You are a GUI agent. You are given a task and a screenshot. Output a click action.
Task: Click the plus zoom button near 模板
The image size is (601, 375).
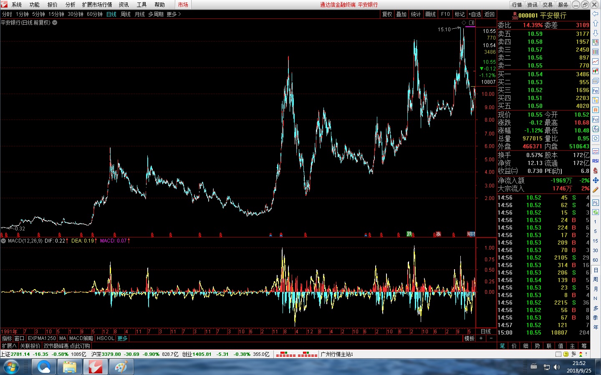tap(481, 338)
